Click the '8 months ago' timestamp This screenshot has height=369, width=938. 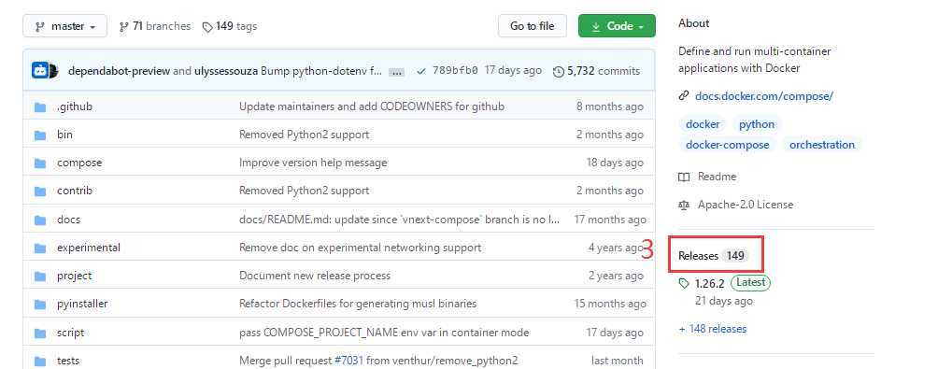[x=609, y=106]
